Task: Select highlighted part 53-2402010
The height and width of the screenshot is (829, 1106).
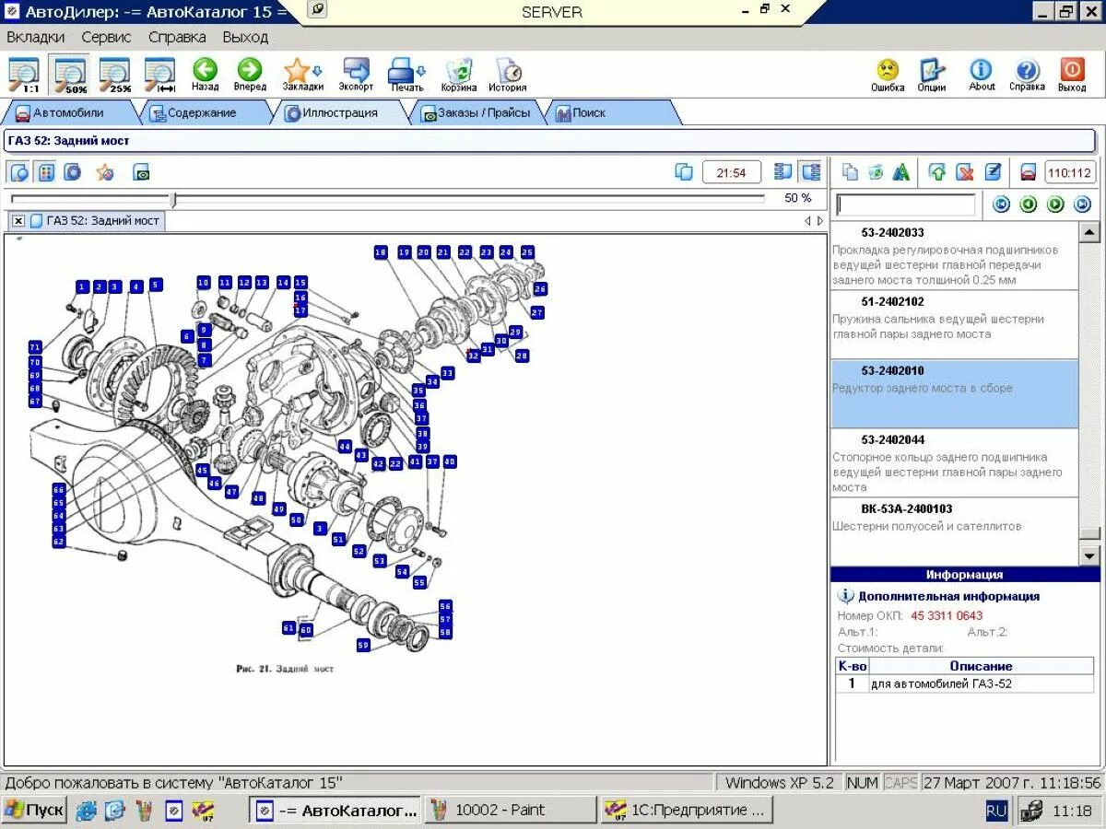Action: coord(954,394)
